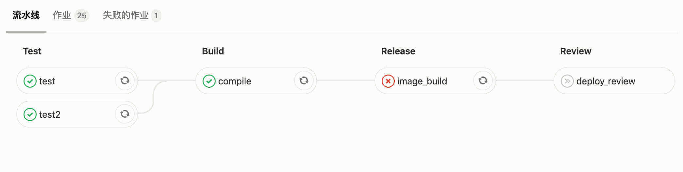This screenshot has width=683, height=172.
Task: Retry the test2 job
Action: coord(125,114)
